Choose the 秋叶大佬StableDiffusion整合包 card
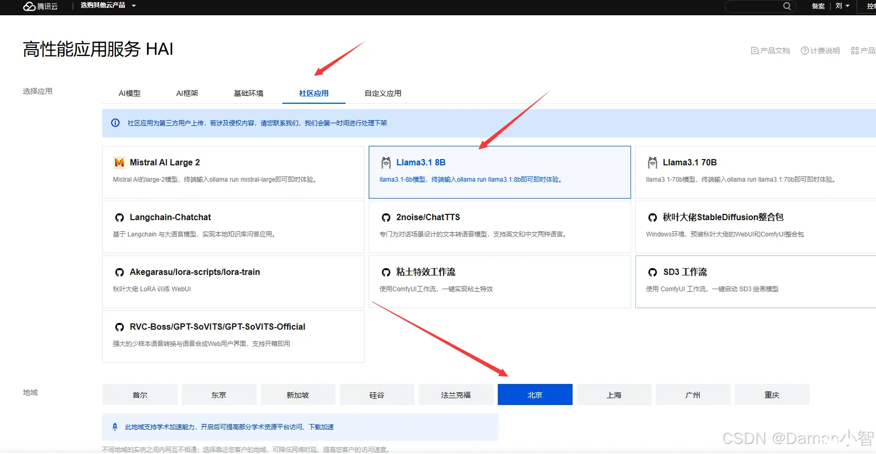The image size is (876, 454). [x=755, y=227]
